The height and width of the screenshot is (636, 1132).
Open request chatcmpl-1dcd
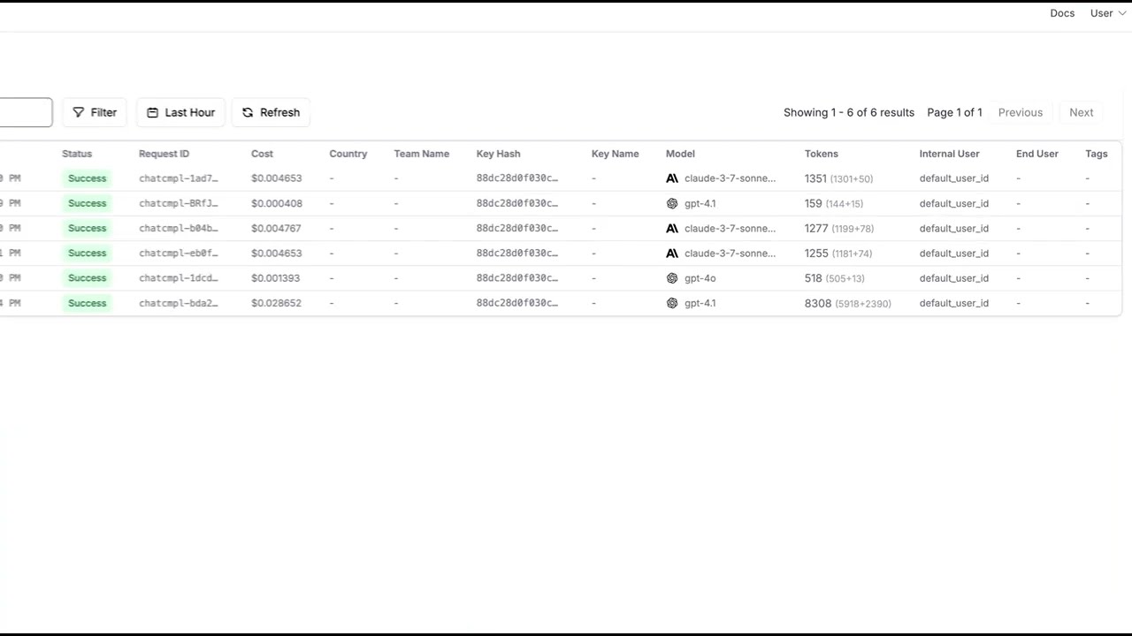pyautogui.click(x=178, y=278)
